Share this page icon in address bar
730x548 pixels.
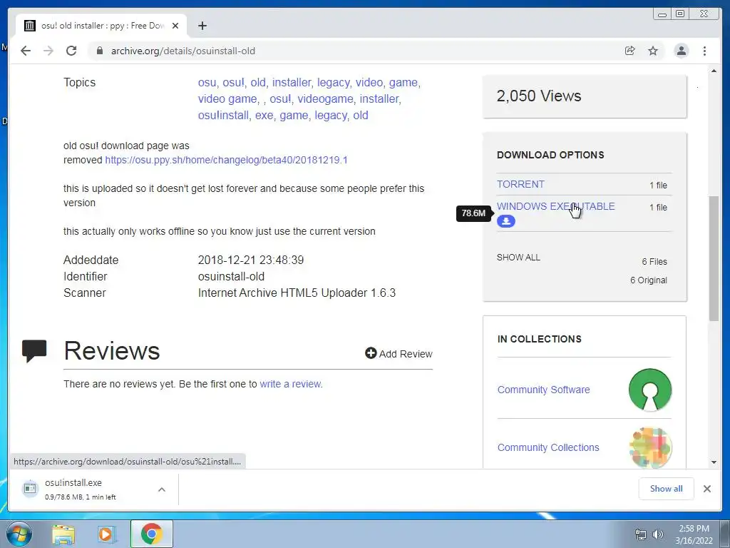tap(630, 51)
